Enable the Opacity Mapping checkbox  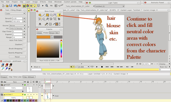click(24, 53)
